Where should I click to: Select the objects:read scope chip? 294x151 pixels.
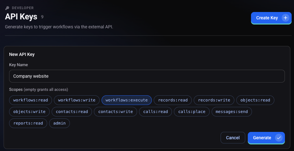coord(255,100)
